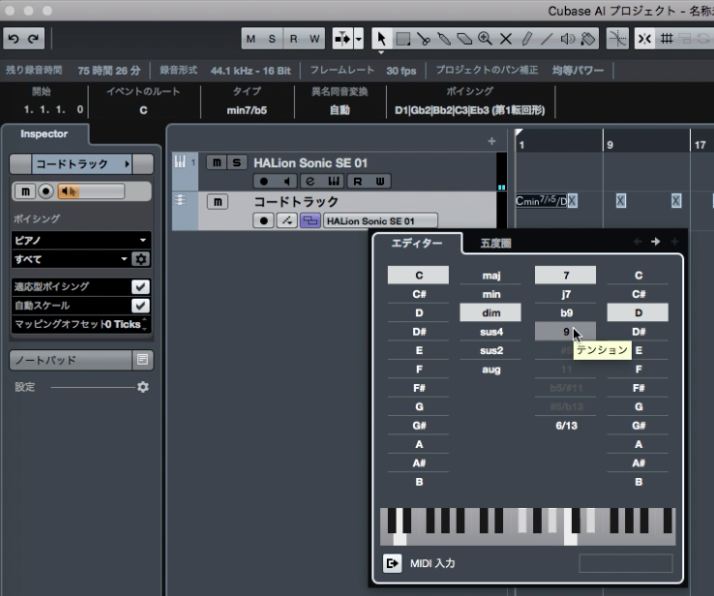The width and height of the screenshot is (714, 596).
Task: Open HALion Sonic edit instrument icon
Action: point(311,181)
